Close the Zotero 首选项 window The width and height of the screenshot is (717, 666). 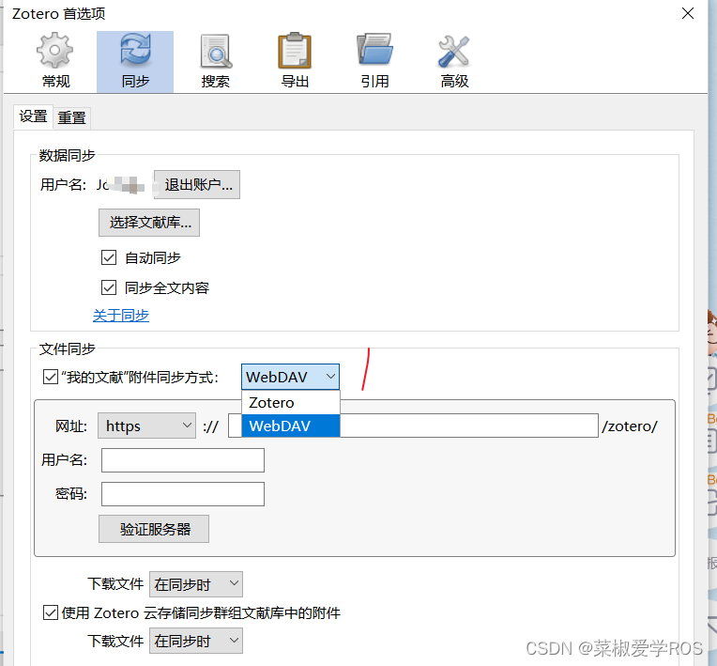point(688,13)
